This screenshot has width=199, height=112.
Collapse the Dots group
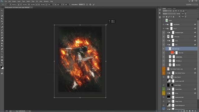pos(168,45)
